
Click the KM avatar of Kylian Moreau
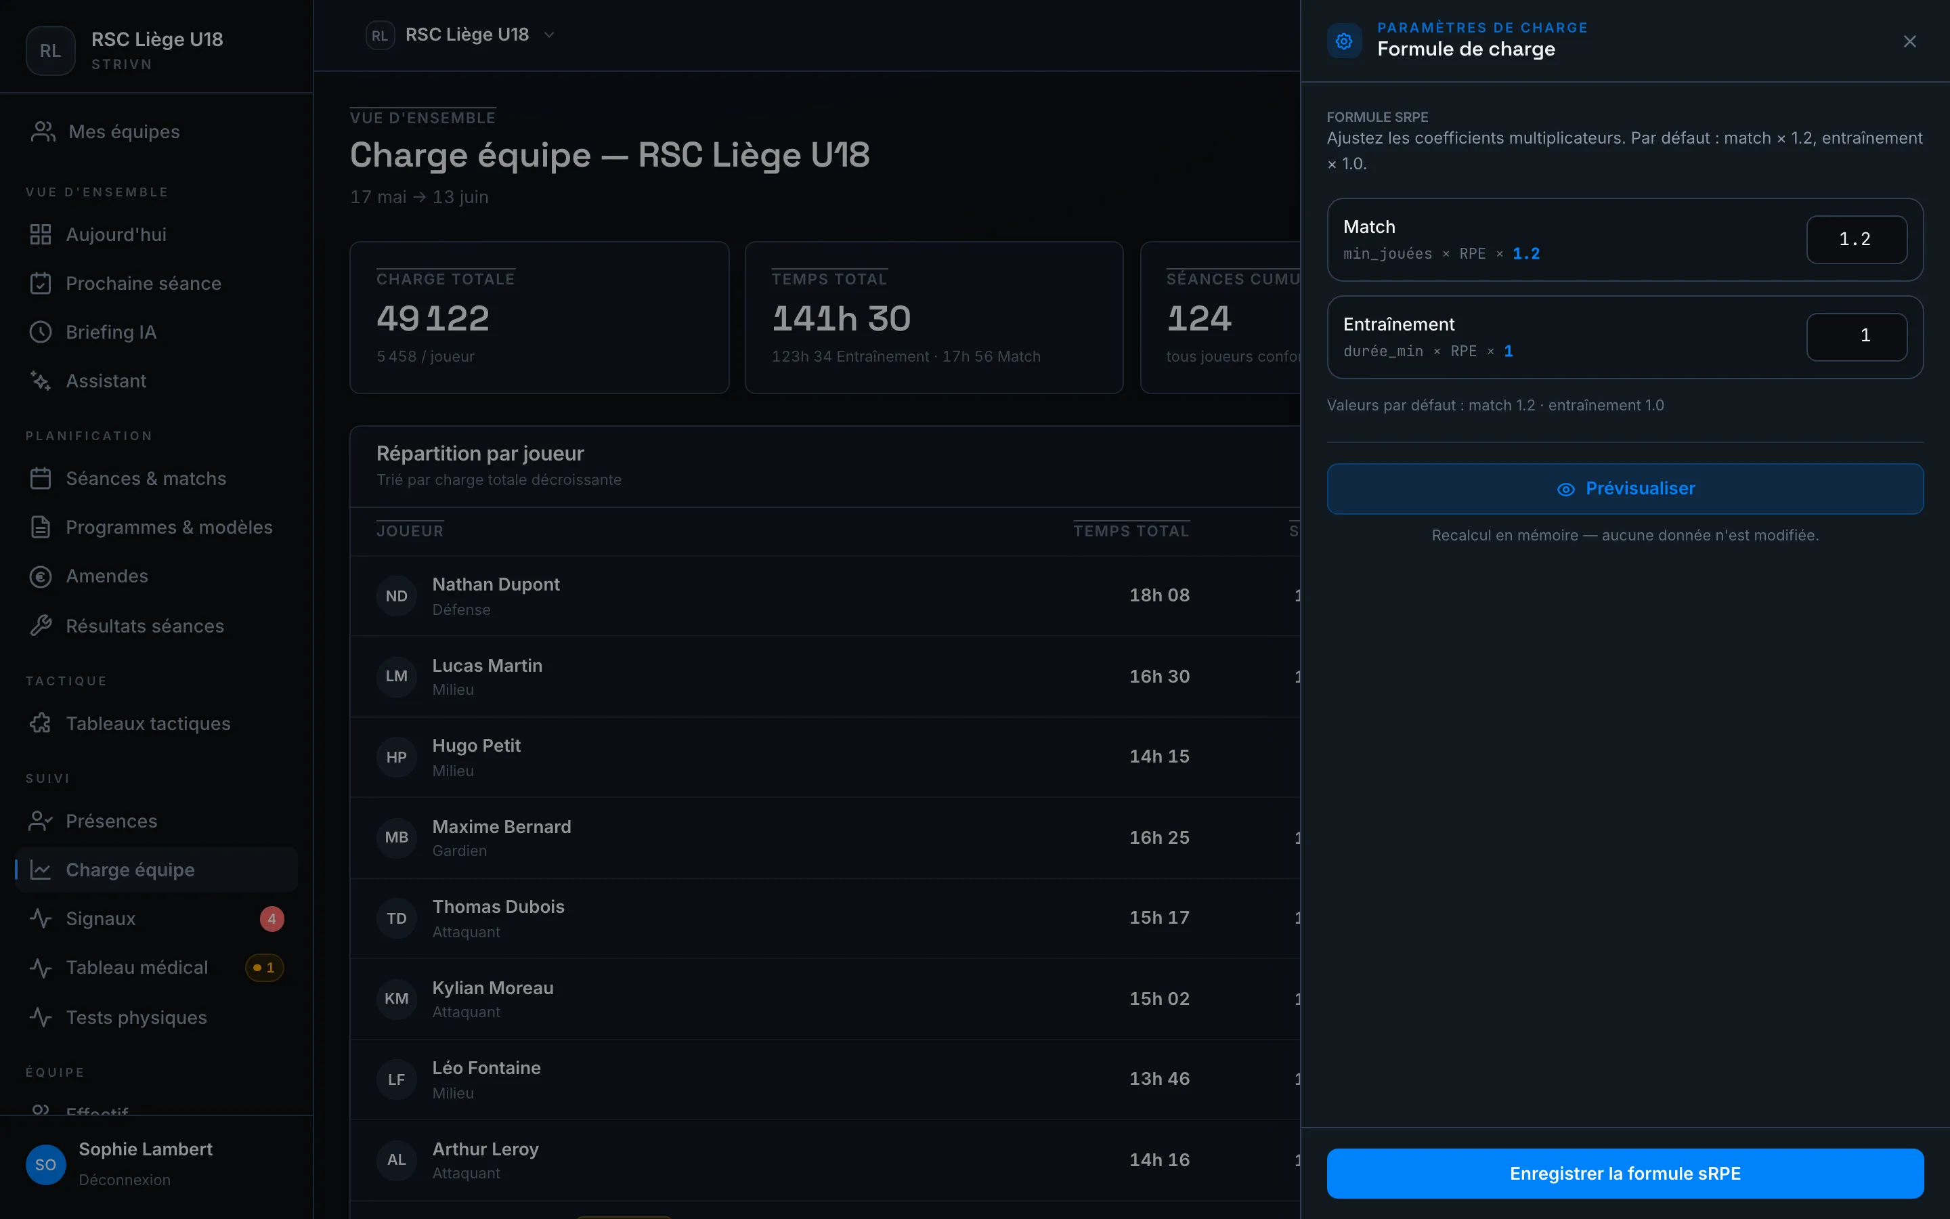pyautogui.click(x=397, y=999)
